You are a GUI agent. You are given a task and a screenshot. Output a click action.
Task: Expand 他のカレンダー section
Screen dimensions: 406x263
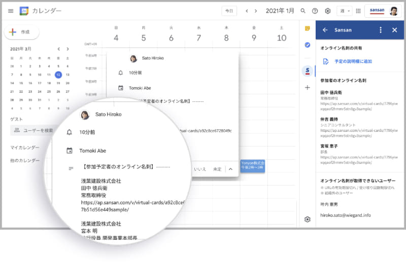[25, 160]
